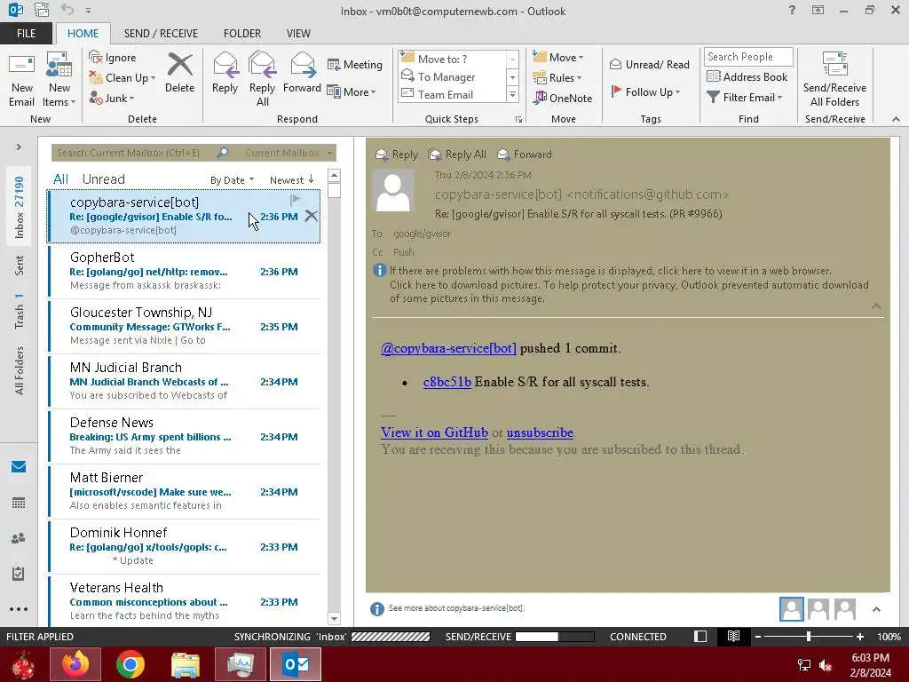Open the Address Book

tap(747, 76)
